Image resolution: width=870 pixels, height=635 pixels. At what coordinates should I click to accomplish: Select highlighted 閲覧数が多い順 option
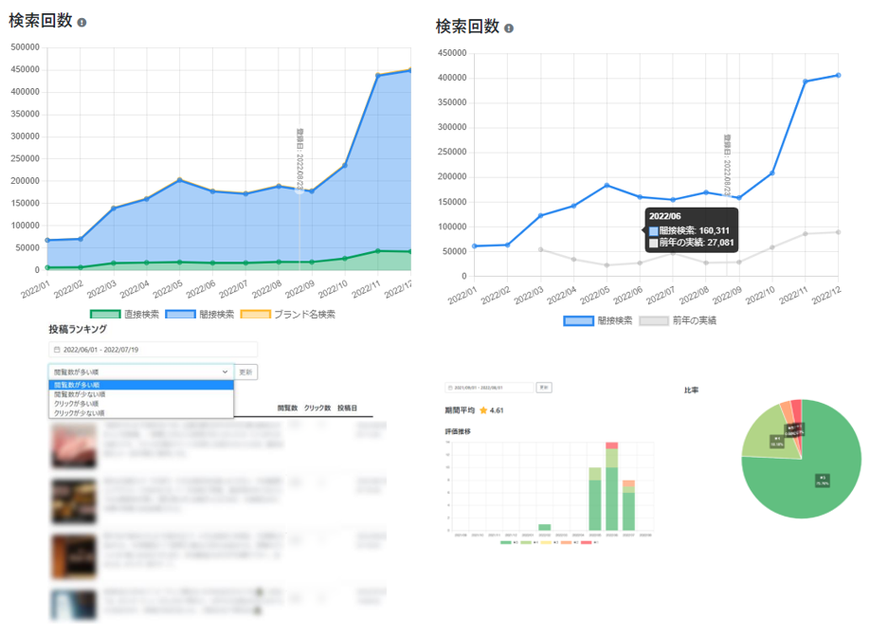[x=141, y=385]
